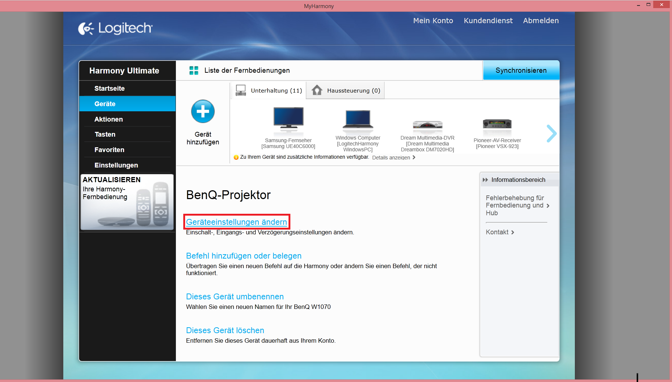Collapse the Informationsbereich panel
This screenshot has width=672, height=382.
click(485, 180)
